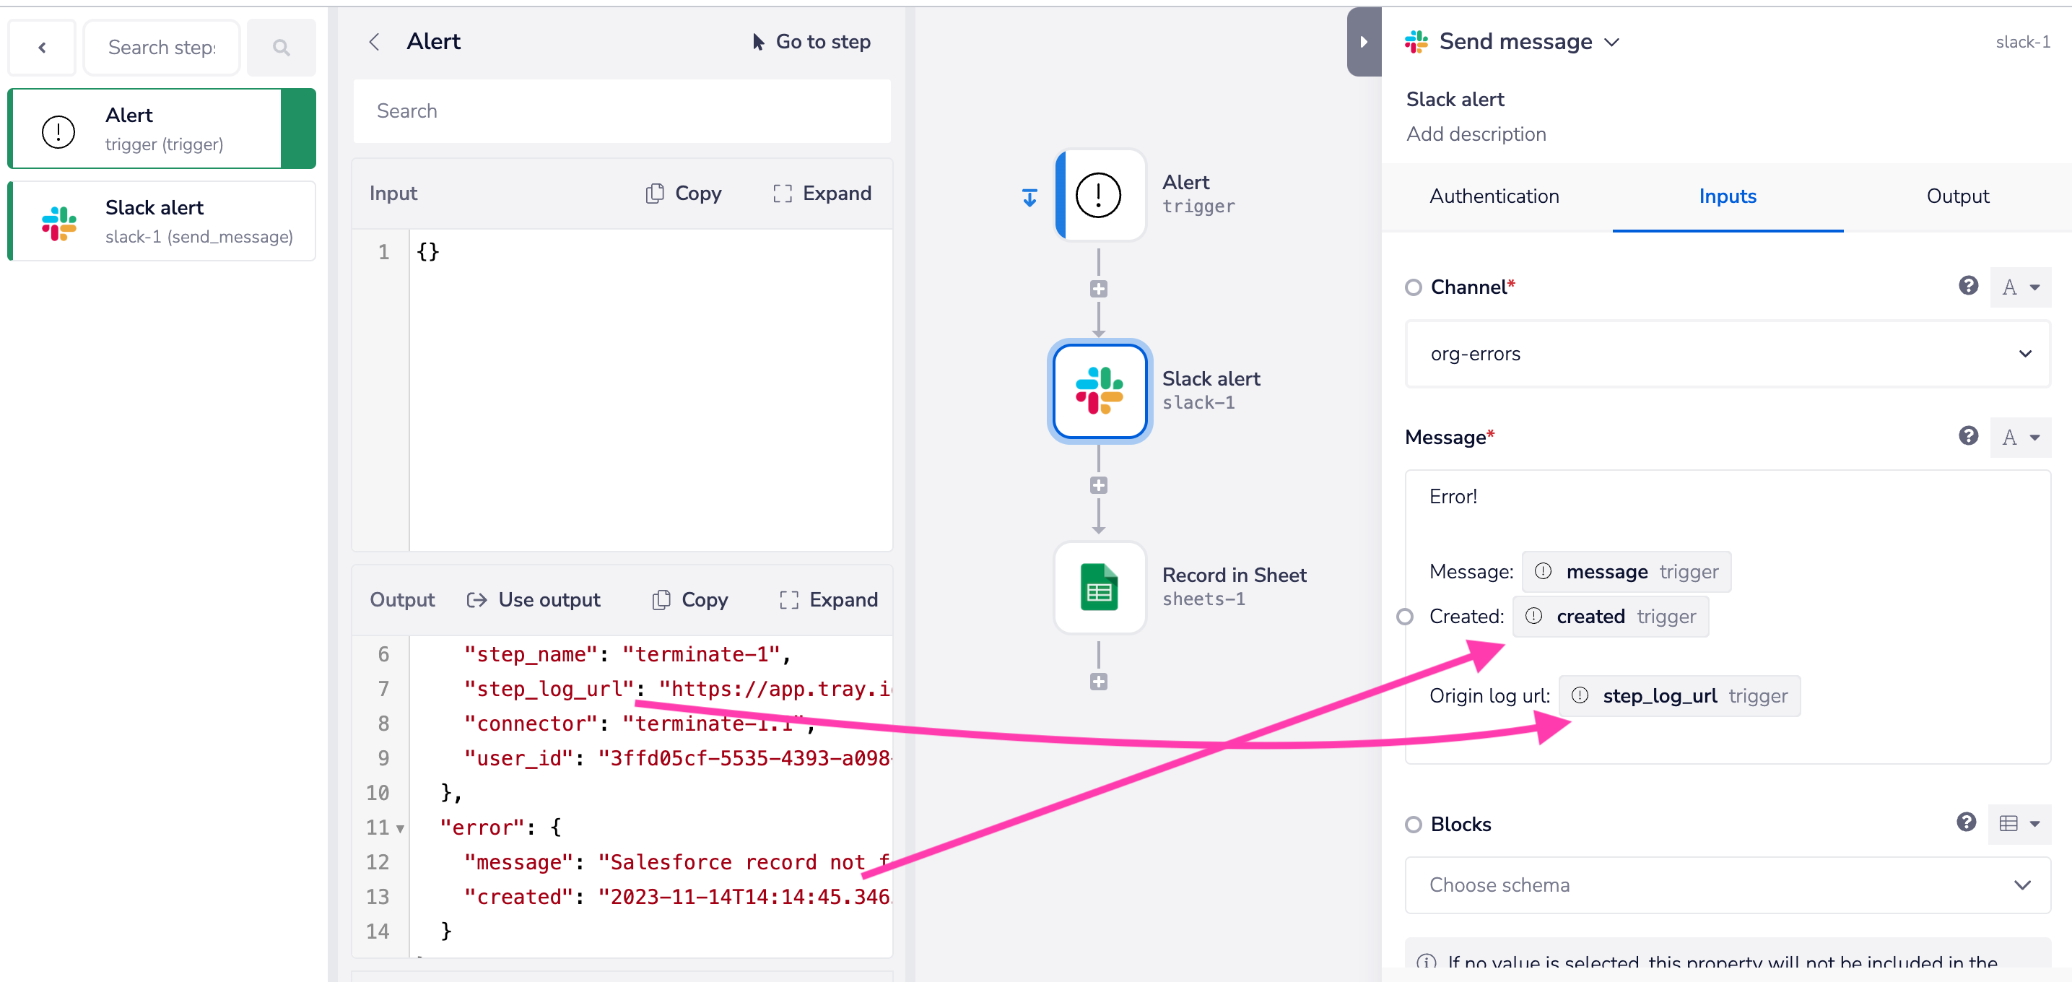
Task: Open the Choose schema dropdown
Action: (x=1726, y=885)
